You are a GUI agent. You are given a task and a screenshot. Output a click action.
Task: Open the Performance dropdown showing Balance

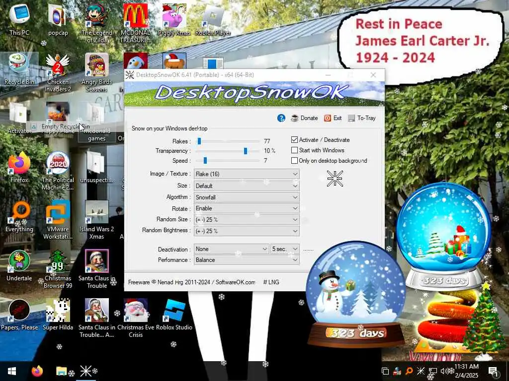[247, 260]
